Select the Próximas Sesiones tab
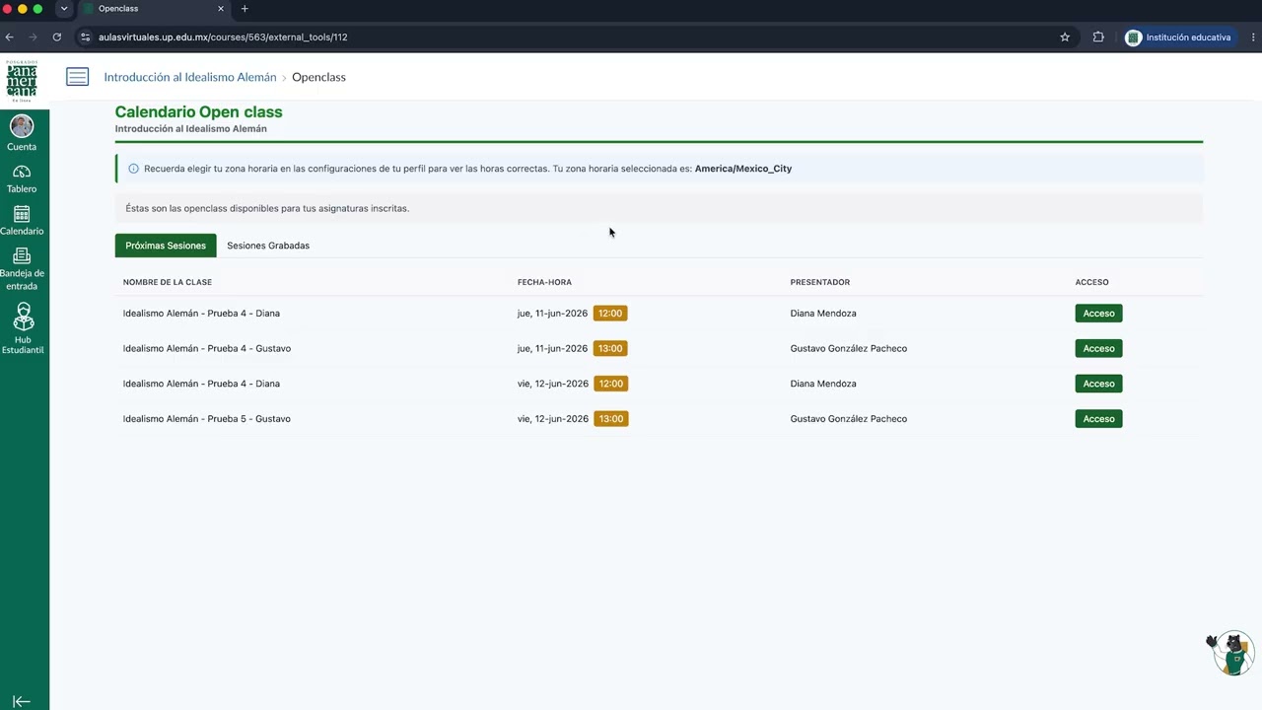Image resolution: width=1262 pixels, height=710 pixels. click(x=166, y=246)
